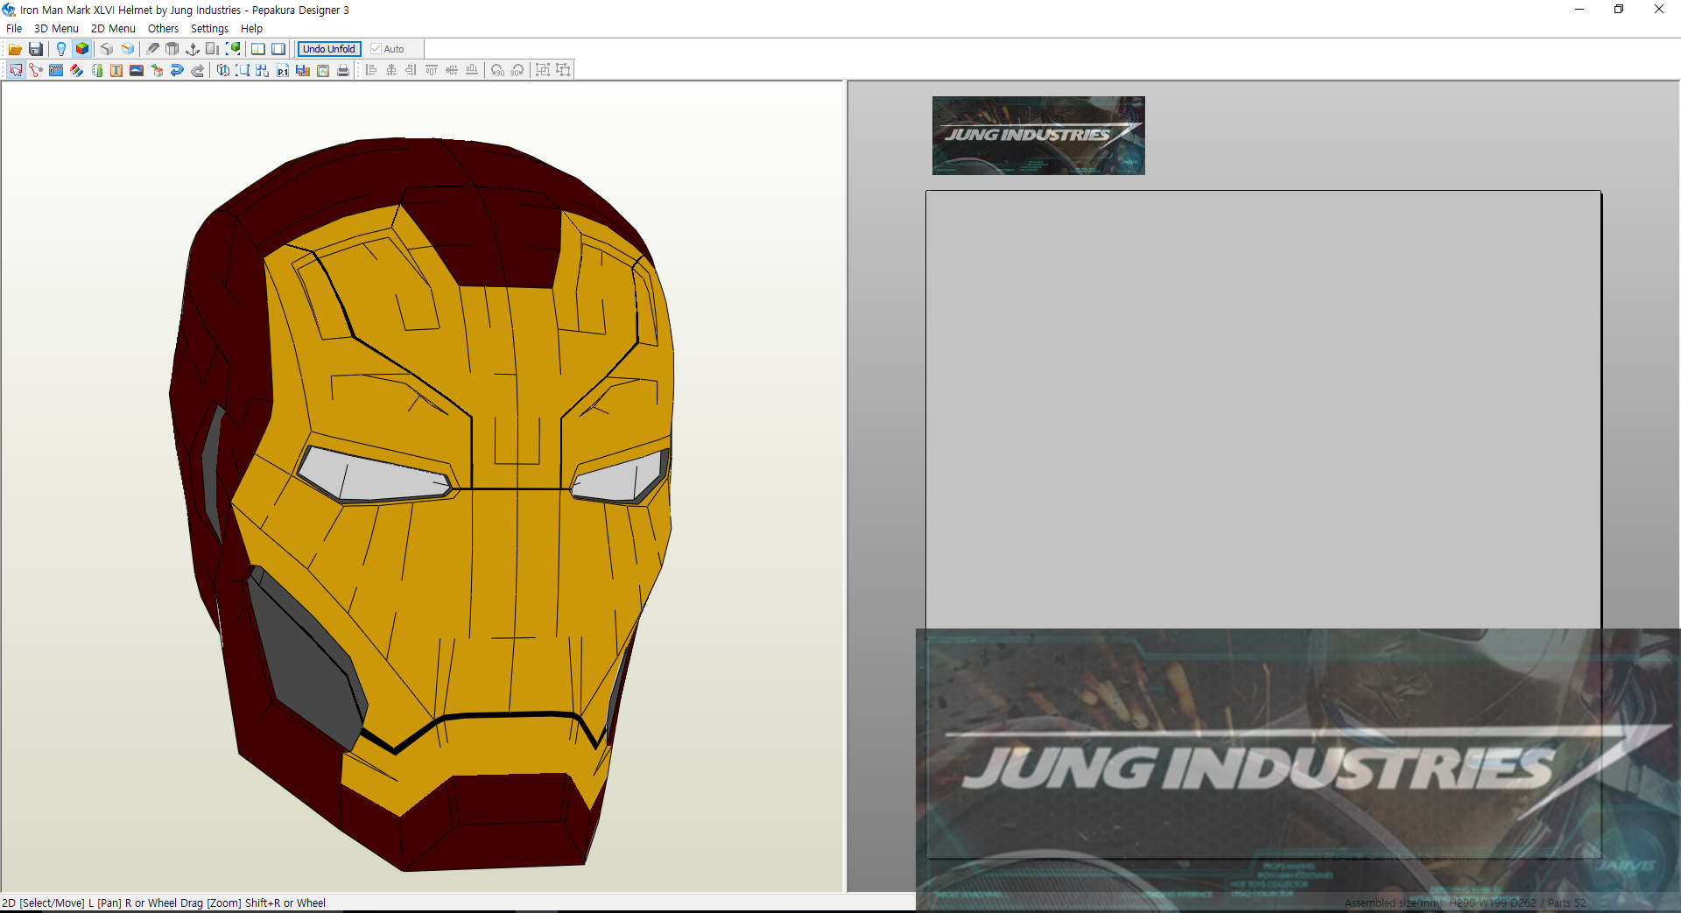The height and width of the screenshot is (913, 1681).
Task: Click the align bottom icon
Action: coord(472,70)
